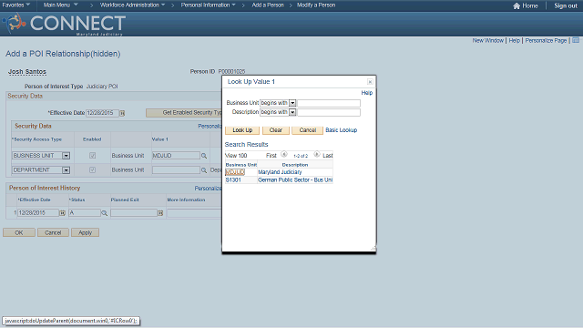Switch to Basic Lookup link

[342, 130]
